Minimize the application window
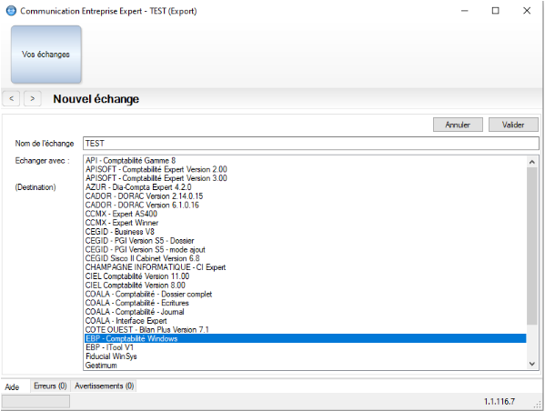Screen dimensions: 545x411 coord(464,11)
